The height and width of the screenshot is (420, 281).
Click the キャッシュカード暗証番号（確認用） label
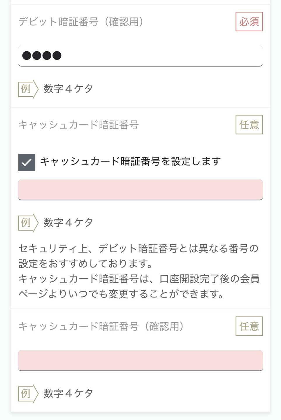click(x=101, y=326)
